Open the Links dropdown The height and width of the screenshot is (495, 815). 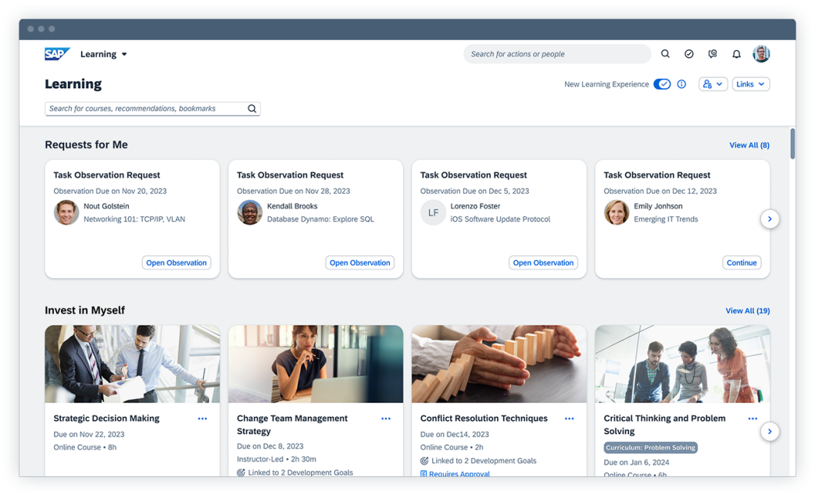(x=750, y=84)
